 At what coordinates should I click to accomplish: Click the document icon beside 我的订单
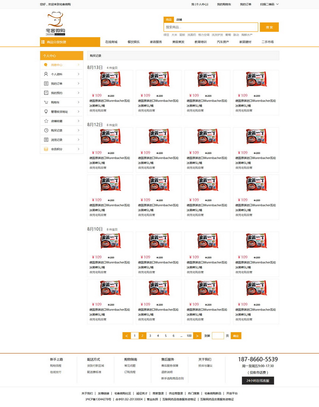point(46,83)
